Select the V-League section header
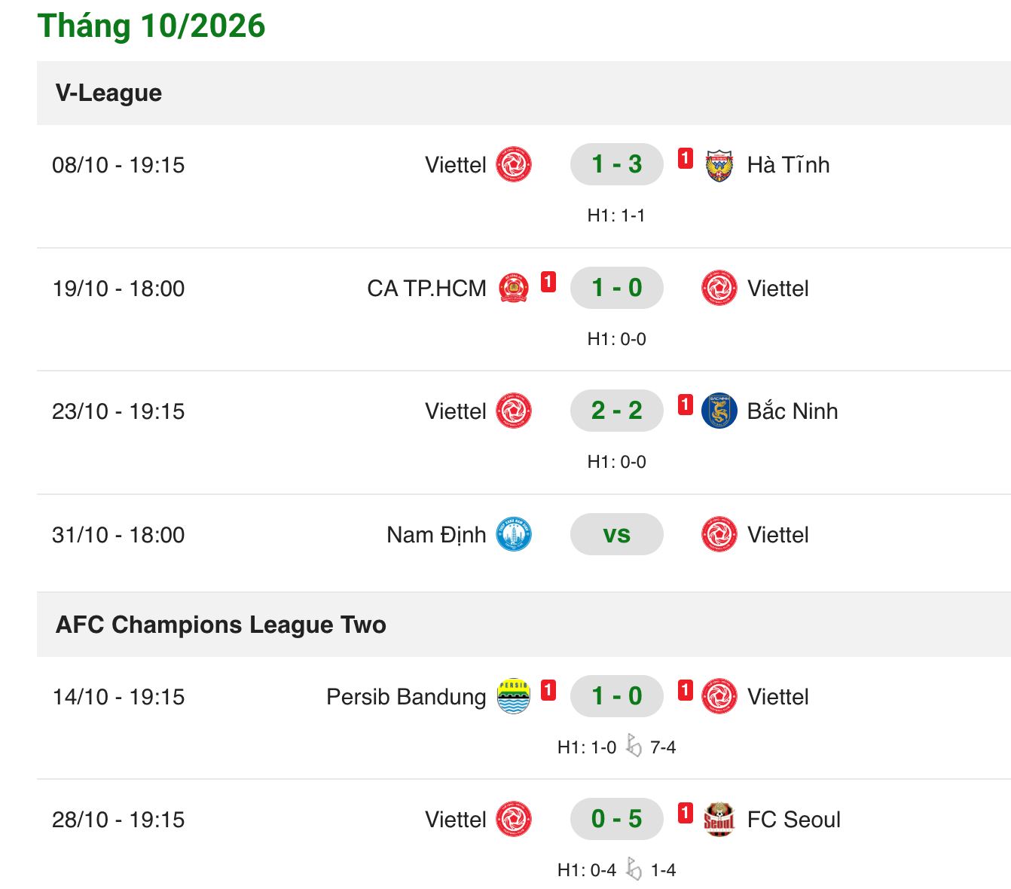1011x889 pixels. point(524,93)
